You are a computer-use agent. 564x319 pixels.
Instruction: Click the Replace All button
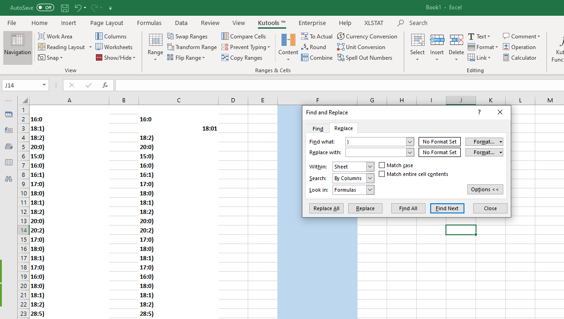pos(326,208)
